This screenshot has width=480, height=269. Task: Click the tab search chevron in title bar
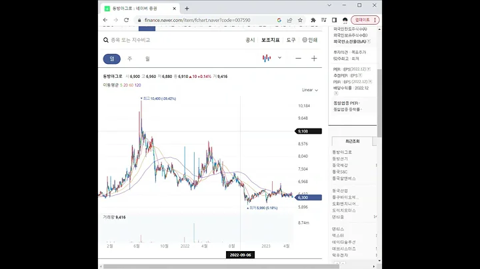click(329, 5)
